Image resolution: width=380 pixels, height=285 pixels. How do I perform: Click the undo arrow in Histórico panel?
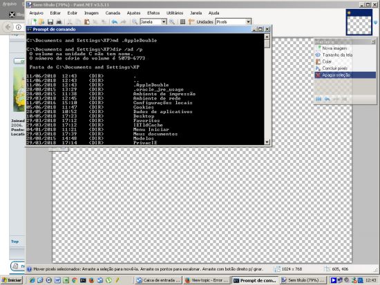[x=327, y=99]
